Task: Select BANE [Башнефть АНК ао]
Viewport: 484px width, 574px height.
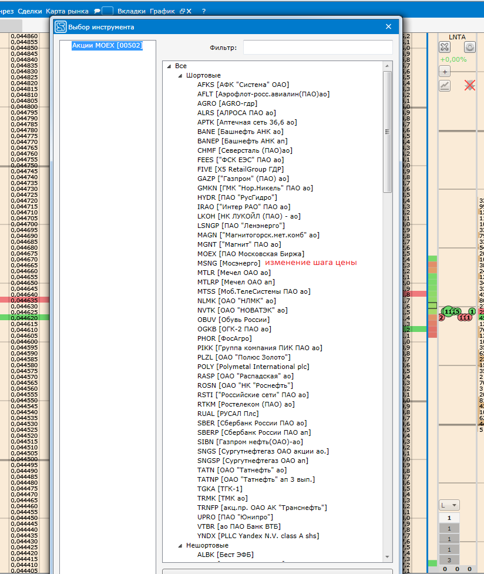Action: pos(240,132)
